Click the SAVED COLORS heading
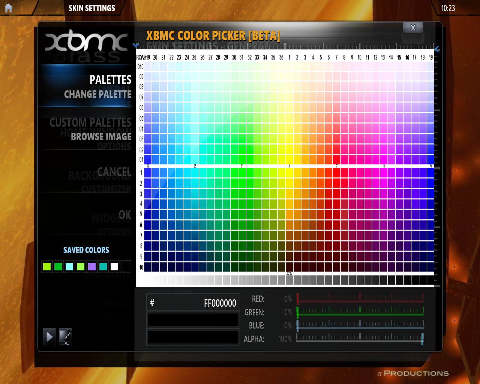480x384 pixels. (x=86, y=250)
